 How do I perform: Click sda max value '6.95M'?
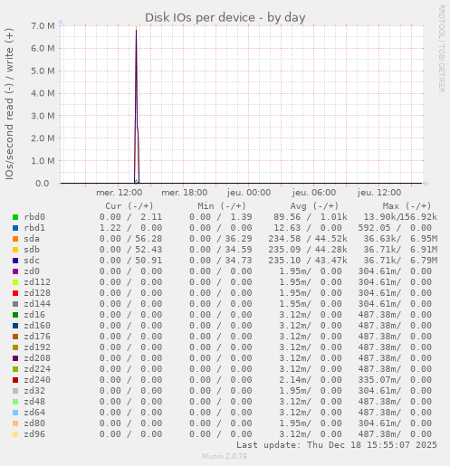[x=424, y=239]
